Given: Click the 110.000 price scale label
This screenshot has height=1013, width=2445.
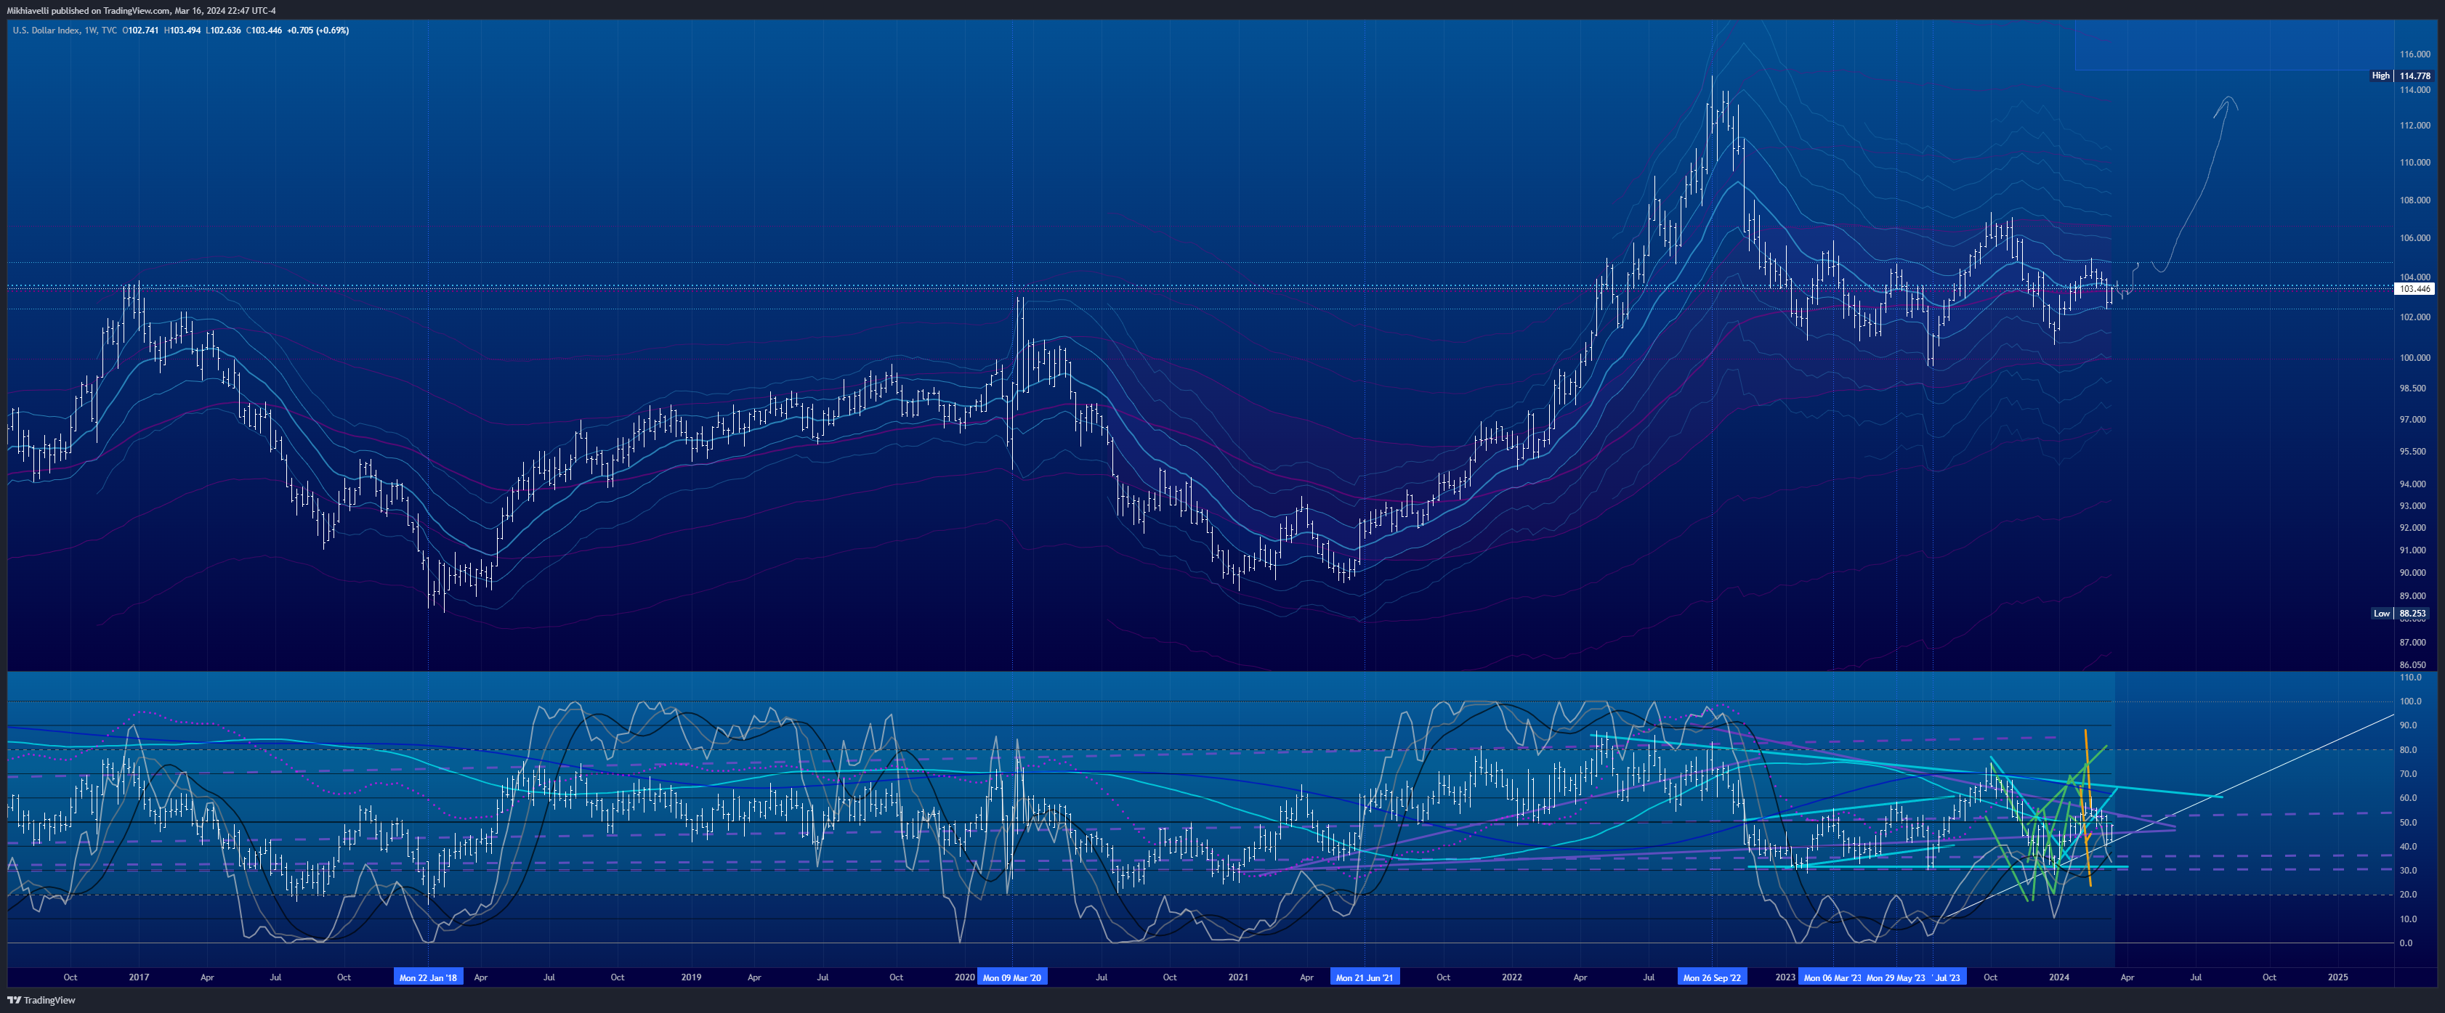Looking at the screenshot, I should click(2414, 162).
